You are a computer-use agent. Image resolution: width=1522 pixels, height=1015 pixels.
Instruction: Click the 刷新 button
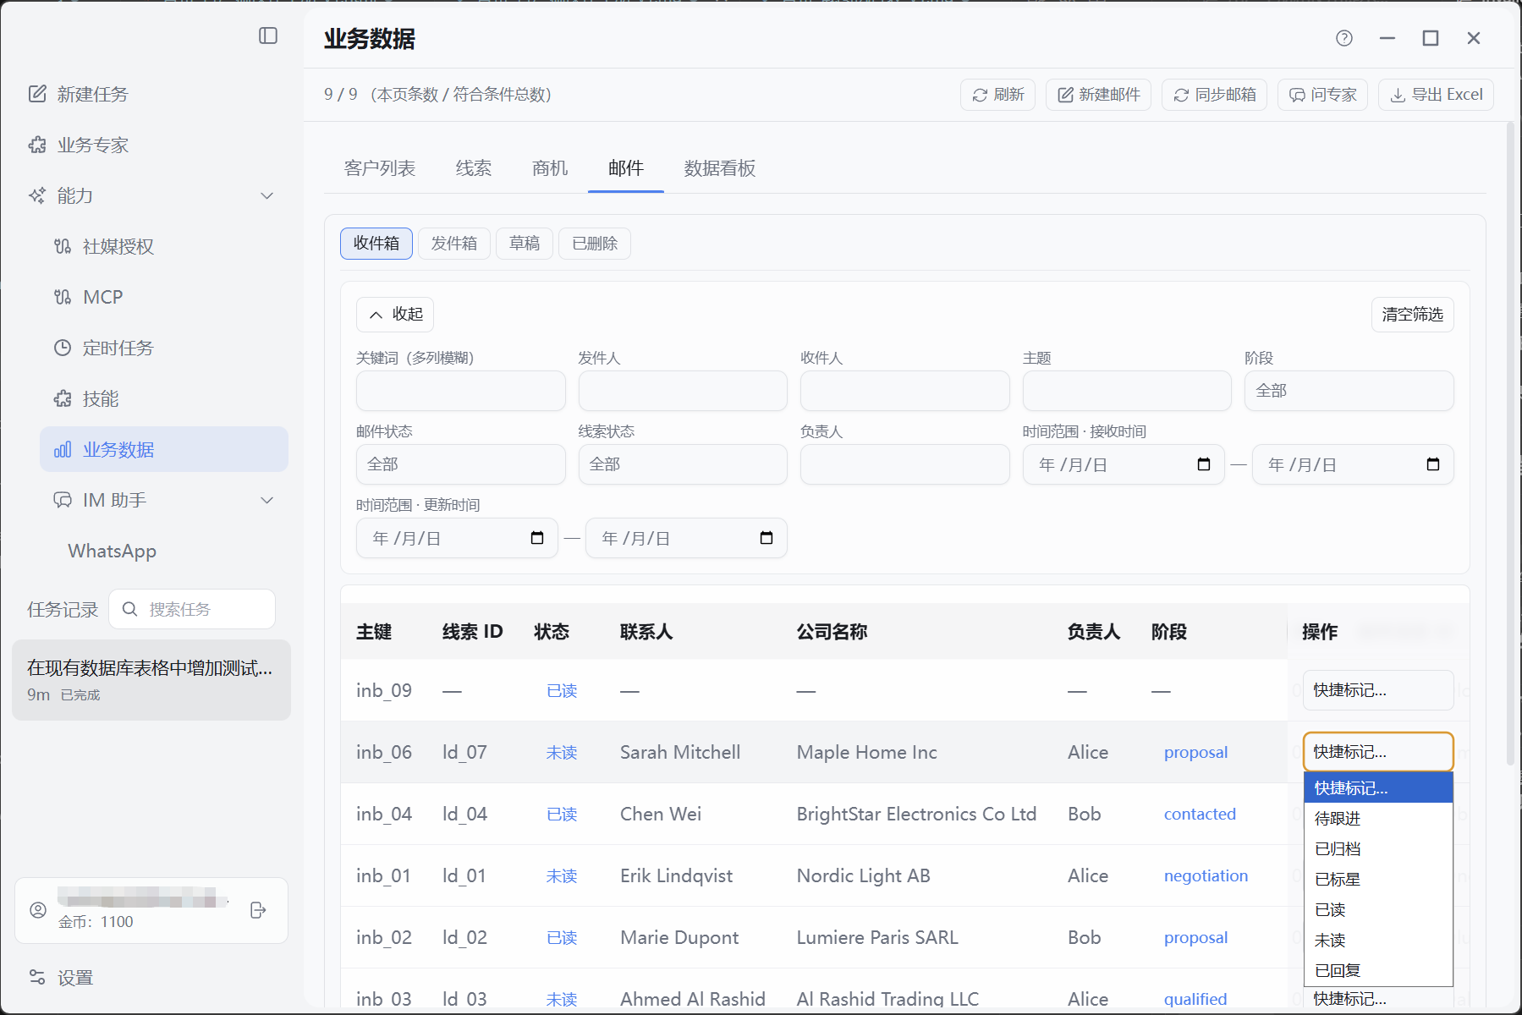[997, 95]
